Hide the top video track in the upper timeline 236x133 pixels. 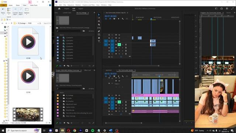119,35
